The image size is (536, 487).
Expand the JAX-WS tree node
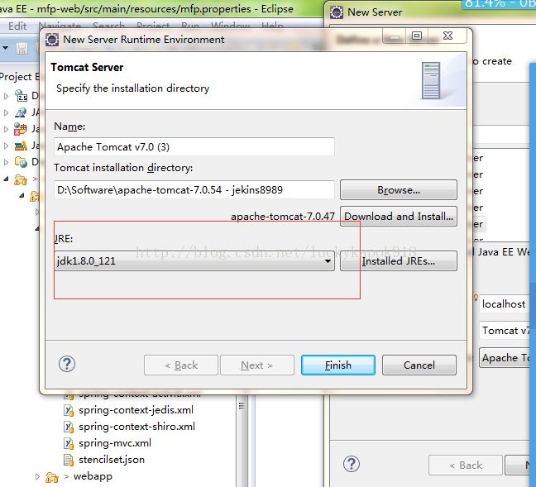pyautogui.click(x=6, y=112)
